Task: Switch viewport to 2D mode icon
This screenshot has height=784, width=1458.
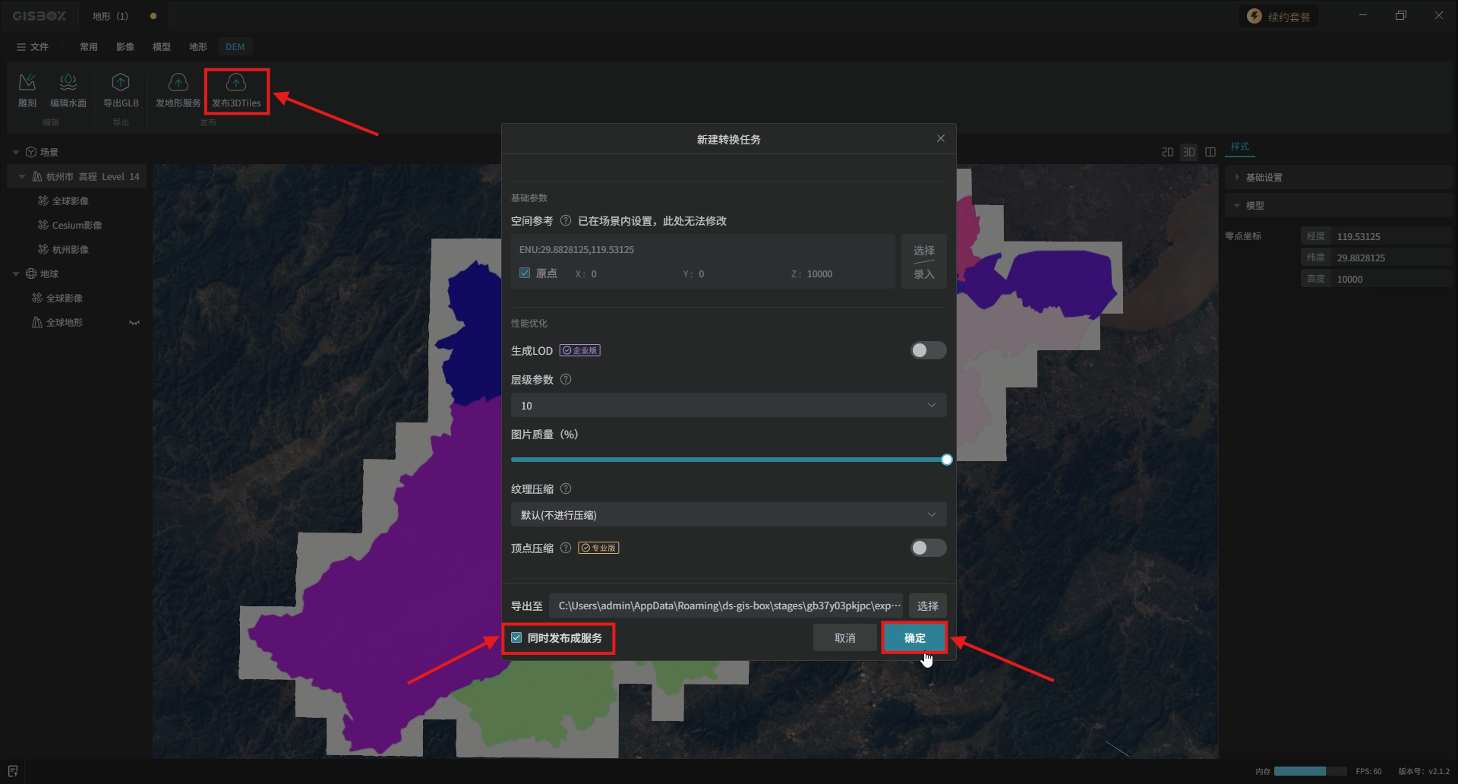Action: 1167,152
